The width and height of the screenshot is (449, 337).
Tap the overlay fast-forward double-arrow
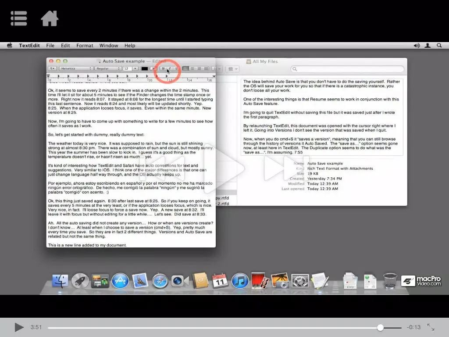tap(286, 168)
